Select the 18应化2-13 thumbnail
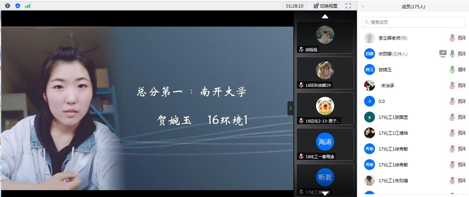Image resolution: width=469 pixels, height=197 pixels. coord(325,108)
